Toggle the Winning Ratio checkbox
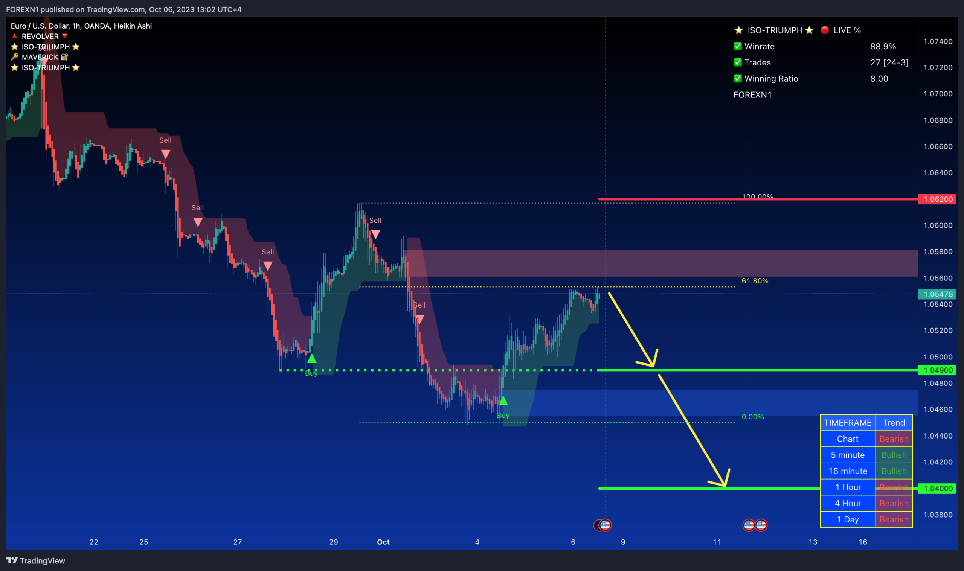The width and height of the screenshot is (964, 571). [x=738, y=79]
